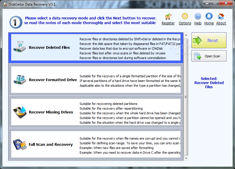Click the Help question mark icon
Screen dimensions: 235x169
pos(198,16)
